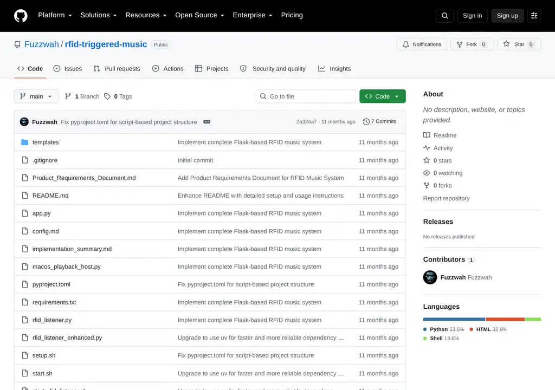Expand the Enterprise menu

click(253, 15)
